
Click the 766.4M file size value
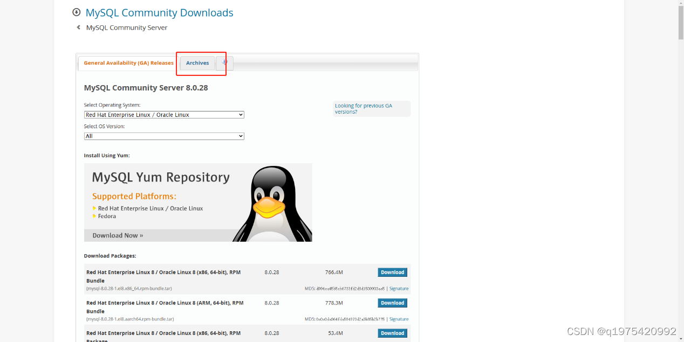334,273
